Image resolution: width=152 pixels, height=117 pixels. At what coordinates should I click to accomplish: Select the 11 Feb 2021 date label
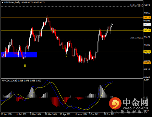point(21,114)
